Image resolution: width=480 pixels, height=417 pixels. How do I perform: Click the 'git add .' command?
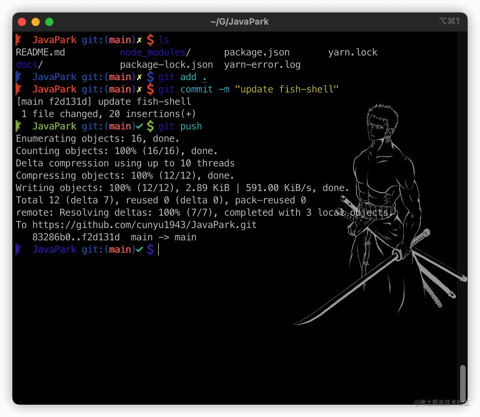pos(183,77)
